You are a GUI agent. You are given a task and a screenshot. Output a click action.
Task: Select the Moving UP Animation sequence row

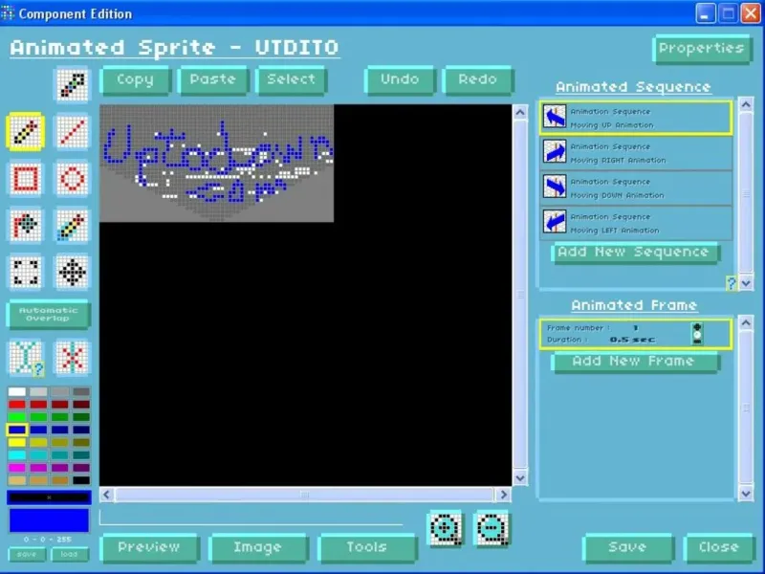[x=636, y=118]
